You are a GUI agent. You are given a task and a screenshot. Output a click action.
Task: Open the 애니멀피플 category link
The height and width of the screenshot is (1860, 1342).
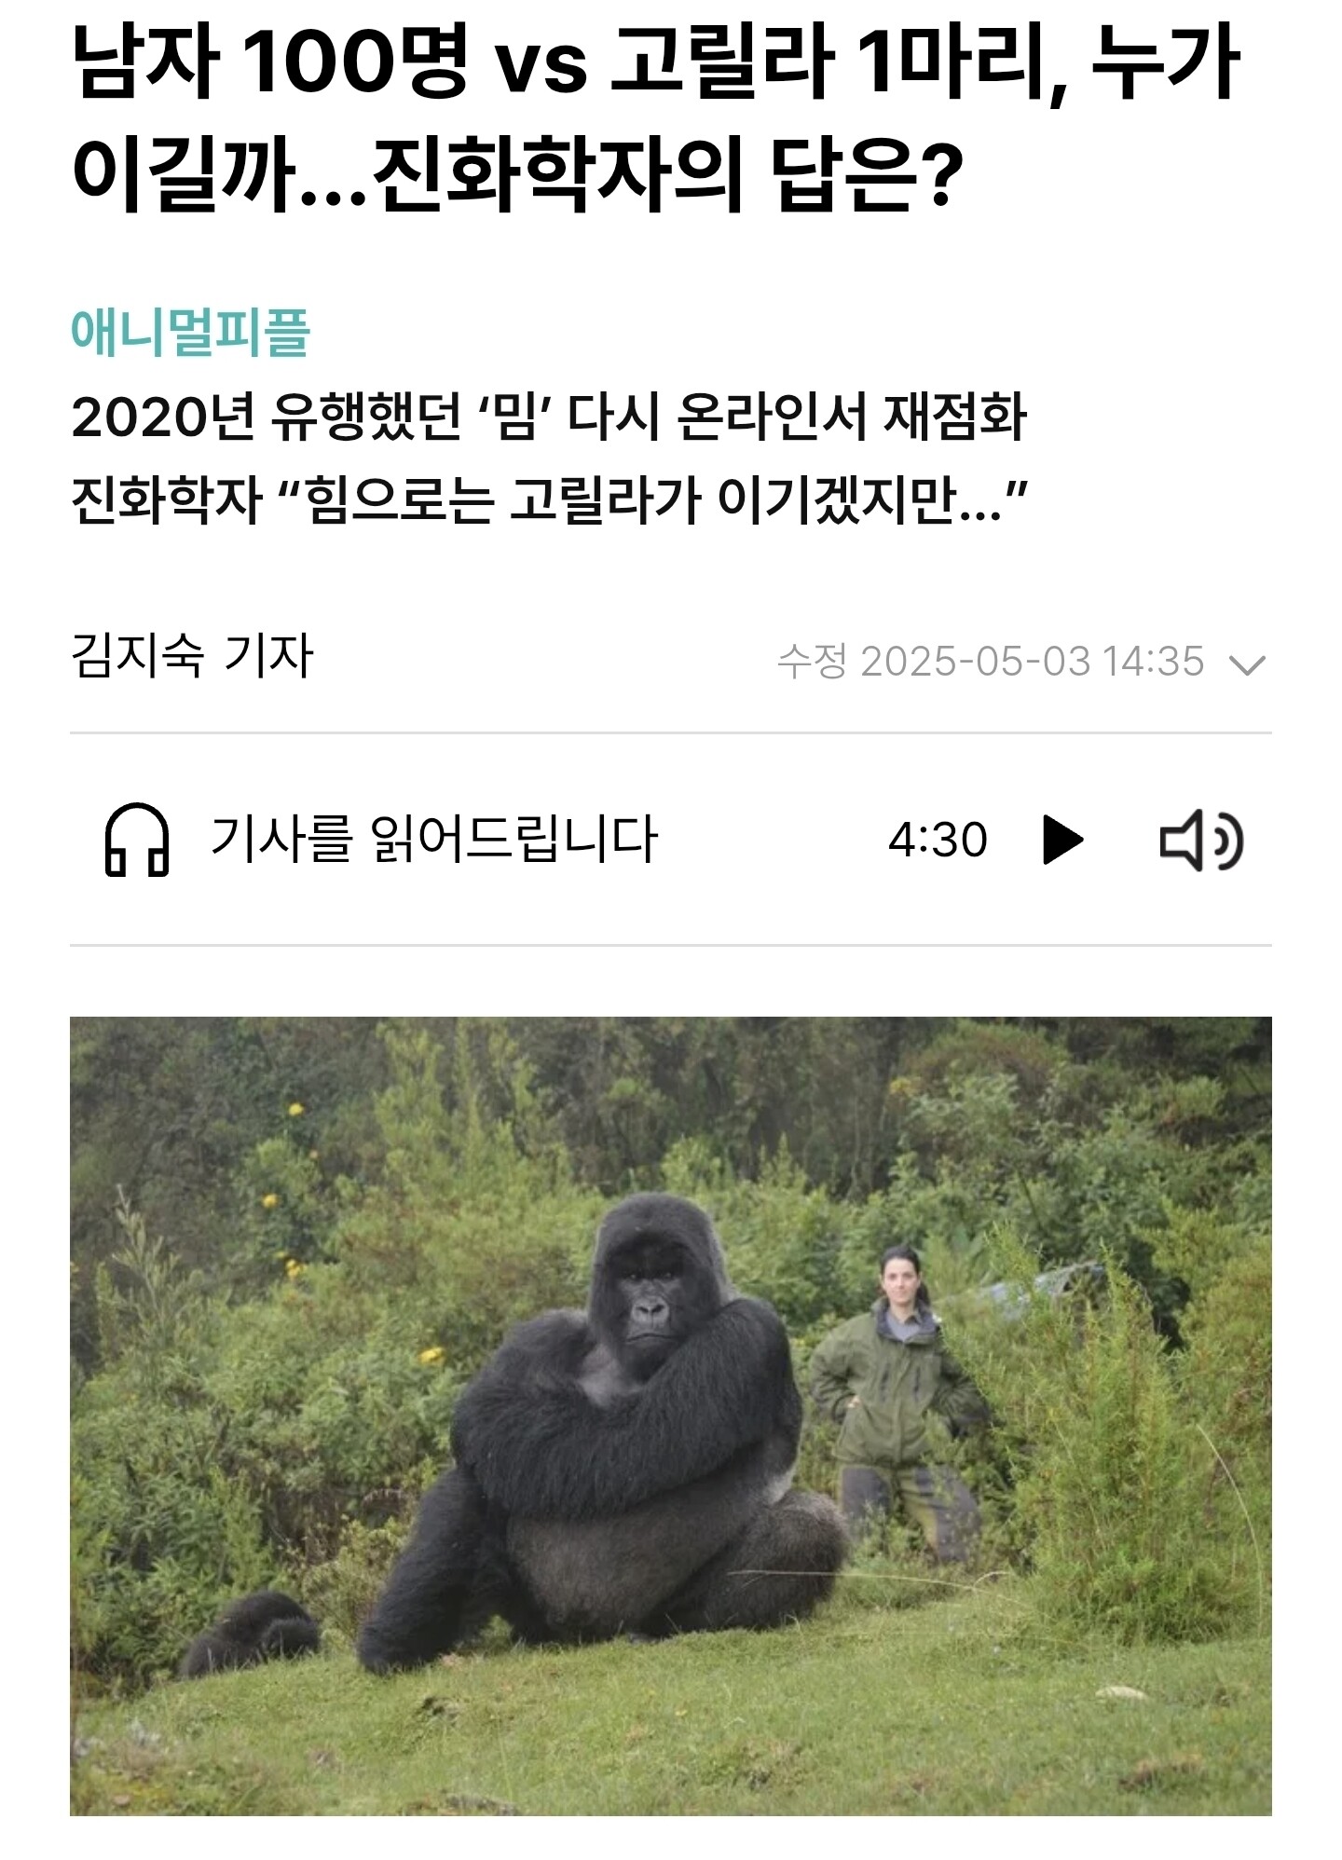(190, 331)
